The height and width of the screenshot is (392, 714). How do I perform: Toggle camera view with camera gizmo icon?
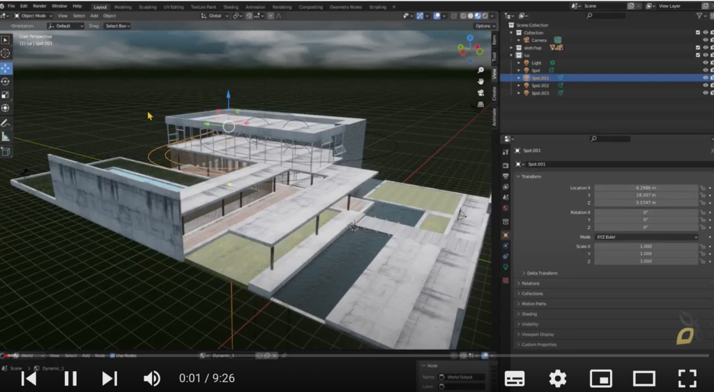(x=480, y=93)
